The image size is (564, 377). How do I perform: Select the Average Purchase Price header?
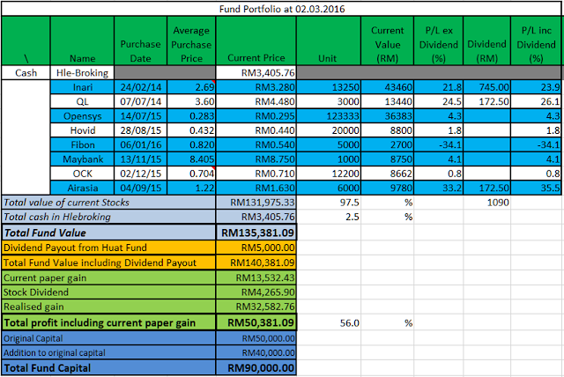(x=191, y=41)
